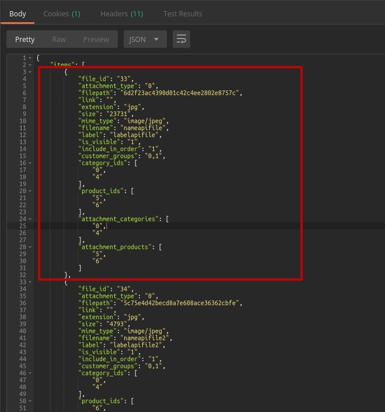Switch to Raw response view

point(59,39)
